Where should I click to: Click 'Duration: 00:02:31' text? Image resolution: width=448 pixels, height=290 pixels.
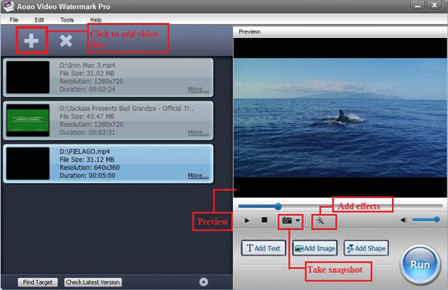[87, 132]
